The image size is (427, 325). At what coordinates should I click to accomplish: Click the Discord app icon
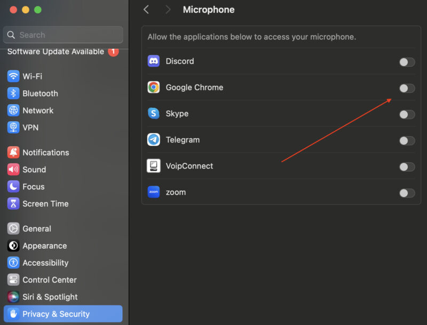click(x=154, y=61)
